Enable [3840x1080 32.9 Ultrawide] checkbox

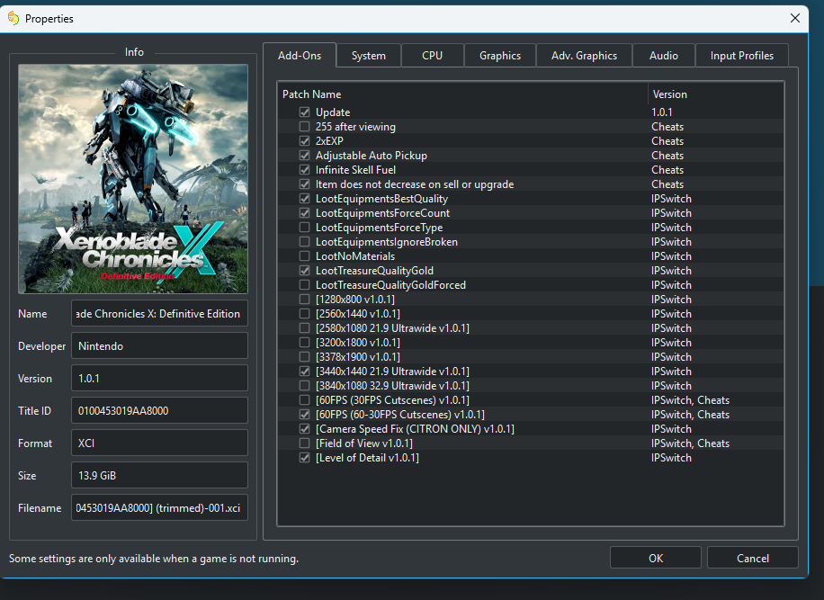pyautogui.click(x=304, y=386)
